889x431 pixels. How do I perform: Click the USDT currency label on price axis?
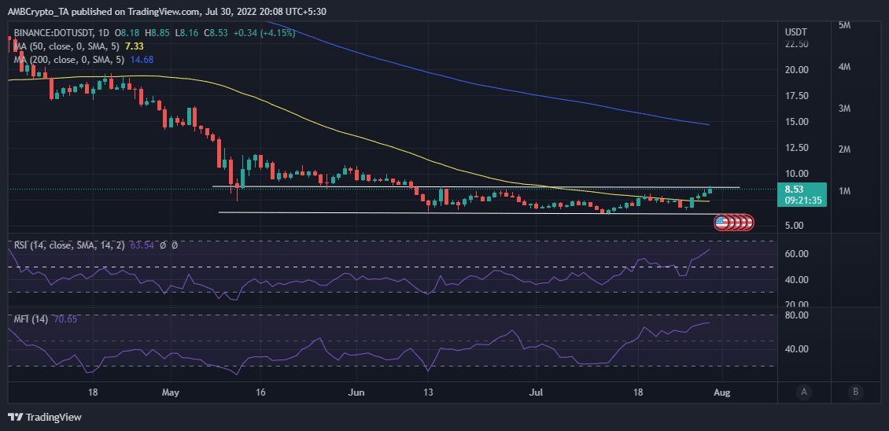(796, 31)
